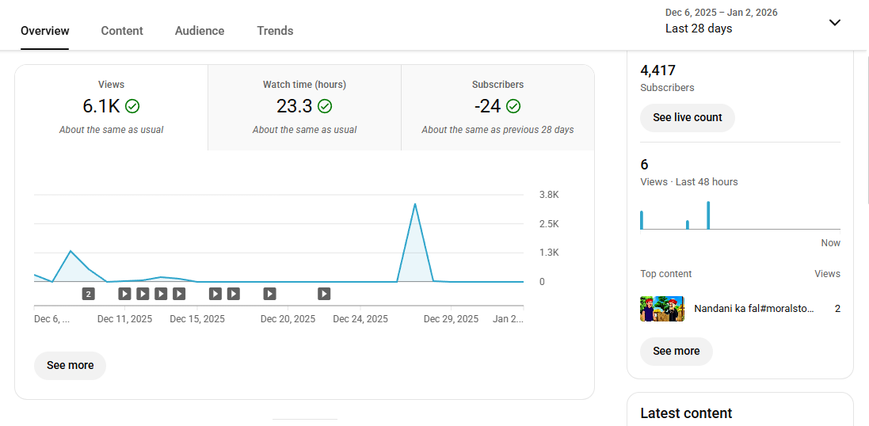Open the Audience tab
The width and height of the screenshot is (869, 426).
pyautogui.click(x=200, y=31)
